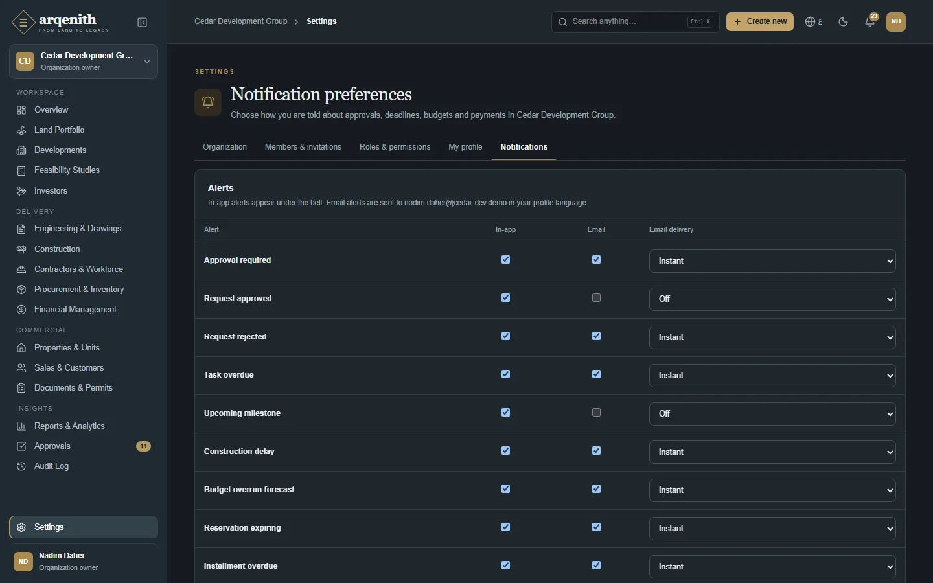Toggle dark mode moon icon
The image size is (933, 583).
(x=843, y=22)
